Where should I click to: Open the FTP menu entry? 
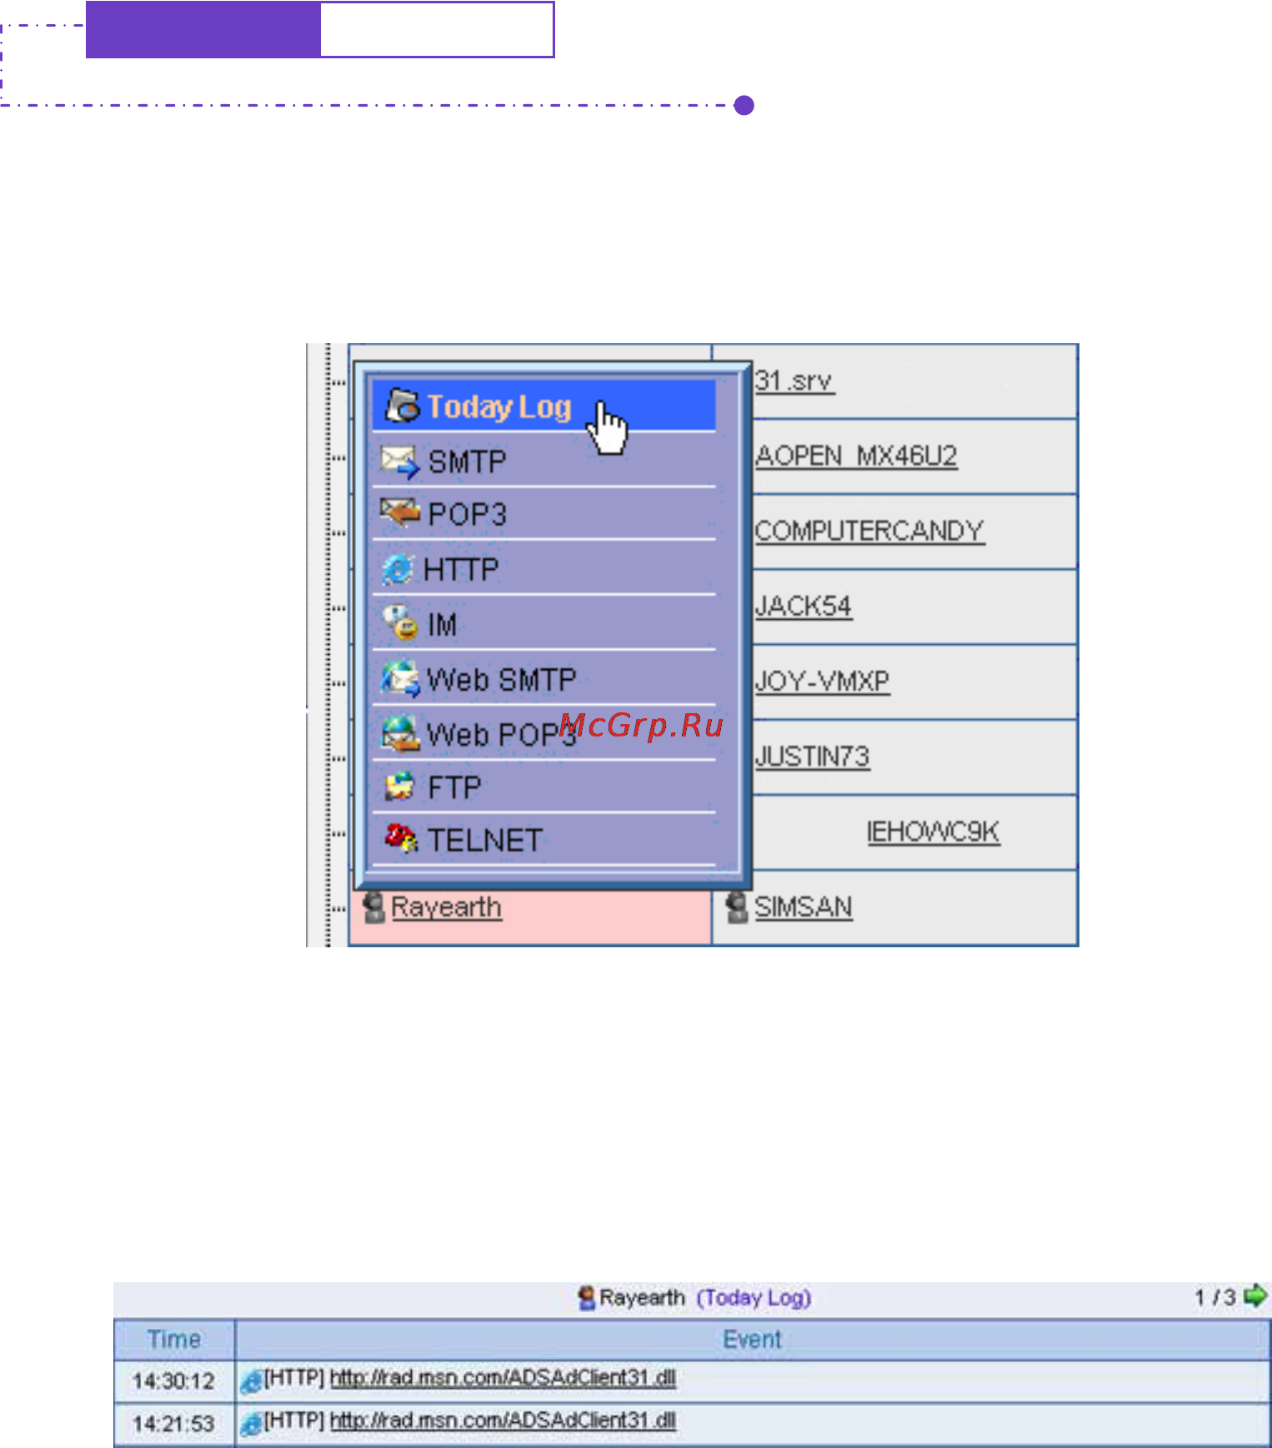coord(543,787)
